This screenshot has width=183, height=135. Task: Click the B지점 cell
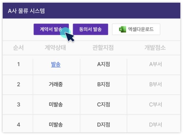point(104,84)
